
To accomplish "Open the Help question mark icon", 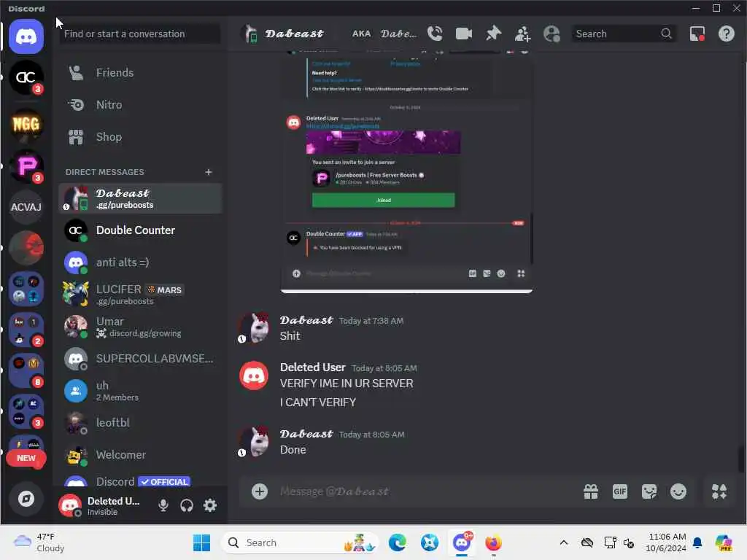I will click(x=726, y=34).
